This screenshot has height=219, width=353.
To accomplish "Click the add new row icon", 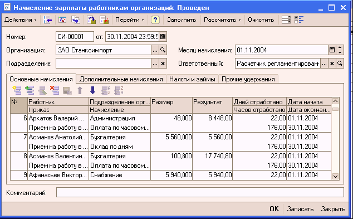I will click(17, 90).
